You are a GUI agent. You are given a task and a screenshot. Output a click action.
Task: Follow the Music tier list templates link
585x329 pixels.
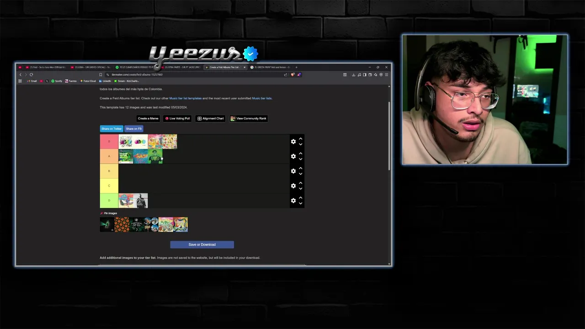(186, 98)
